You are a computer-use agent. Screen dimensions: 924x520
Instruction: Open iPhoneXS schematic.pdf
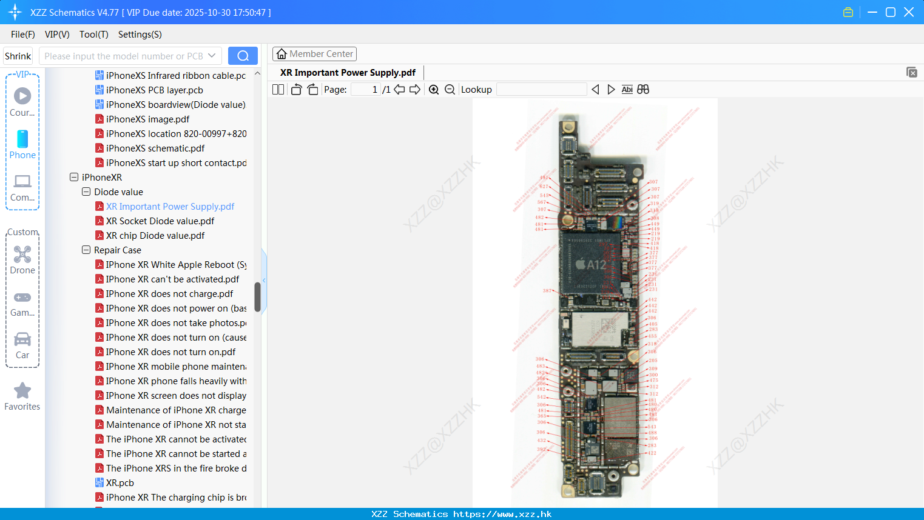click(155, 148)
